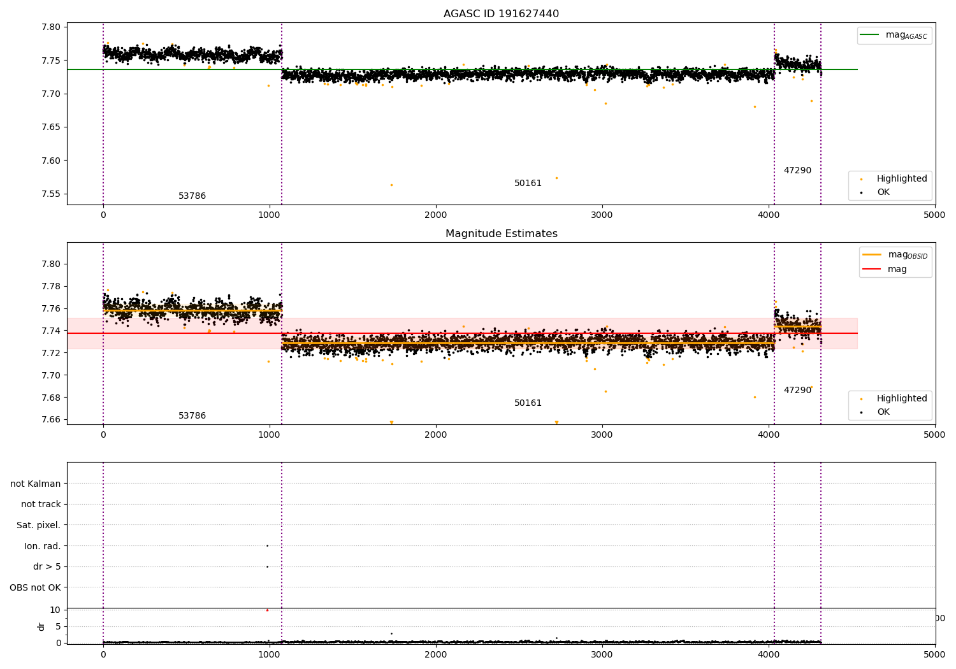The height and width of the screenshot is (669, 956).
Task: Click the orange mag OBSID legend entry
Action: click(895, 255)
